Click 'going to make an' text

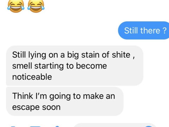[82, 96]
